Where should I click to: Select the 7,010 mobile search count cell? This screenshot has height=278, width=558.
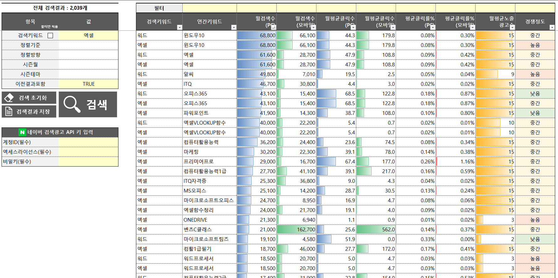click(x=296, y=74)
